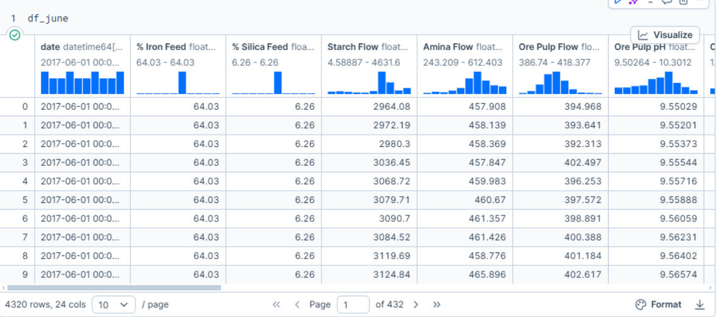Click the green cell success checkmark icon
The width and height of the screenshot is (716, 317).
coord(15,35)
